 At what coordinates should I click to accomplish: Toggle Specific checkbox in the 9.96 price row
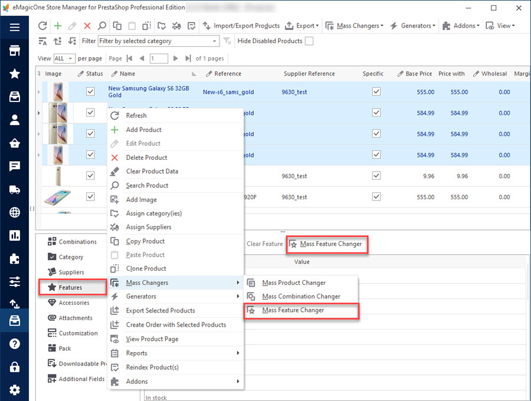tap(376, 175)
